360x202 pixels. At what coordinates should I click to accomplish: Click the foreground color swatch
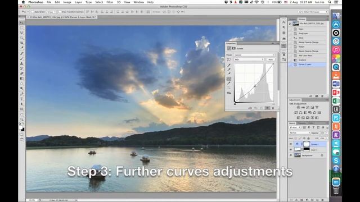coord(21,127)
